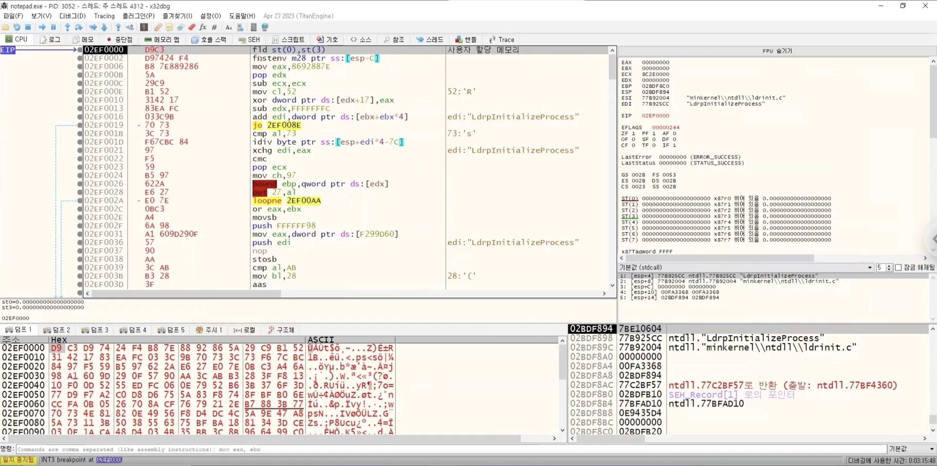Pause execution with the pause icon
Screen dimensions: 937x466
[53, 27]
